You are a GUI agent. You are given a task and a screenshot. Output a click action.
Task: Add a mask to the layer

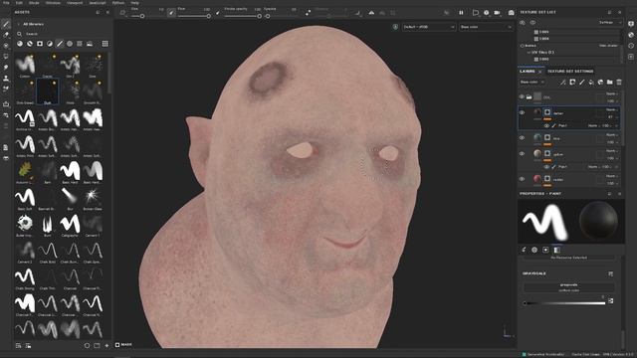pyautogui.click(x=572, y=83)
